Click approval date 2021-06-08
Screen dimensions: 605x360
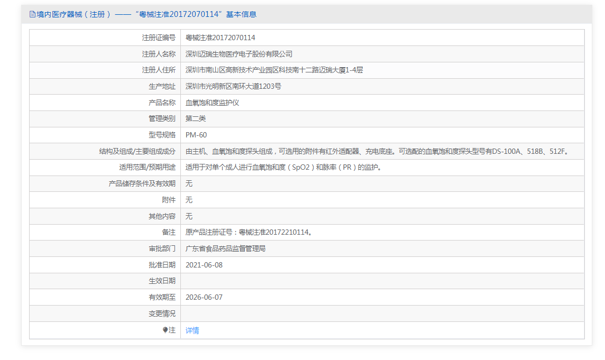(x=204, y=265)
